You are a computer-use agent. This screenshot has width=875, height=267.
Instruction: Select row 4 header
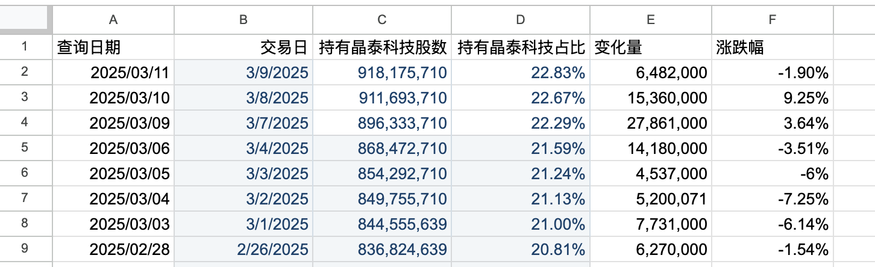[x=27, y=123]
